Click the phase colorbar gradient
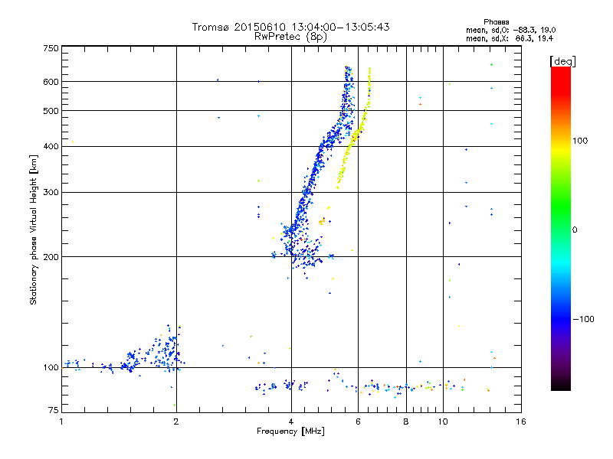This screenshot has width=613, height=459. click(x=561, y=228)
